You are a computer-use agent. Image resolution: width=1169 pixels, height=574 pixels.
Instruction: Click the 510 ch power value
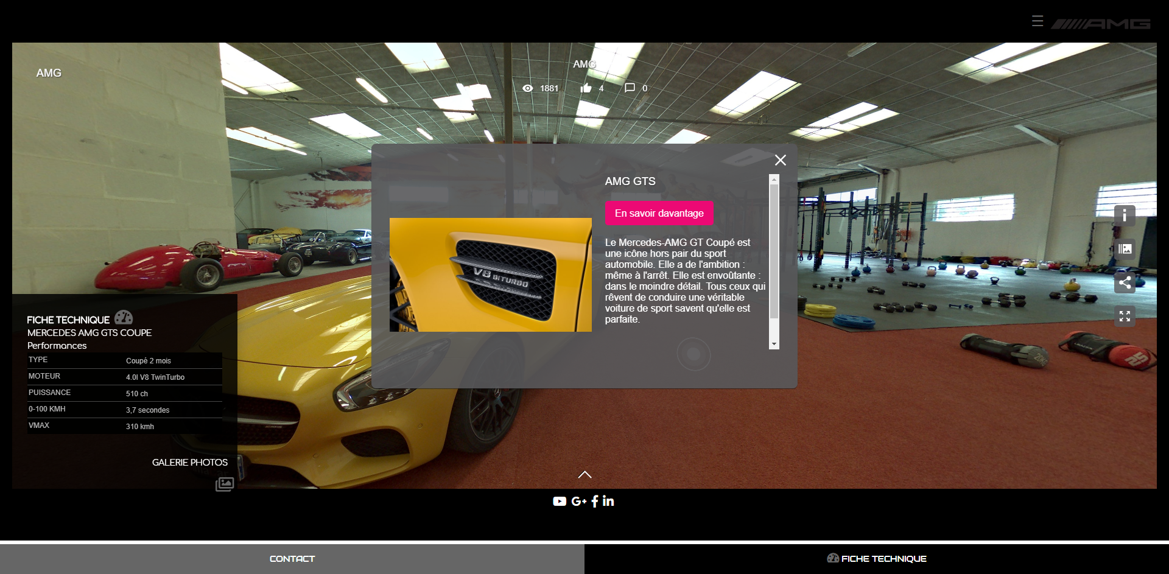(x=137, y=394)
